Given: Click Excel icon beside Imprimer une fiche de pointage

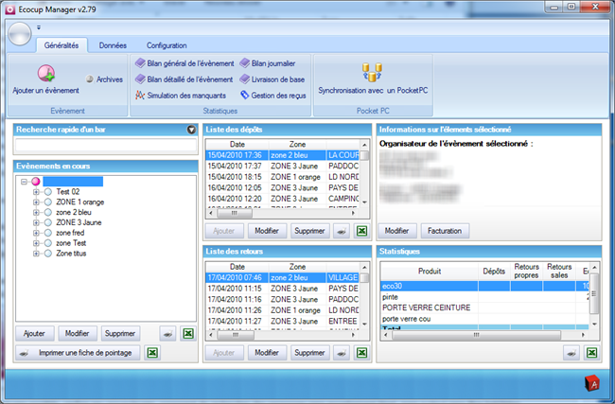Looking at the screenshot, I should [152, 353].
